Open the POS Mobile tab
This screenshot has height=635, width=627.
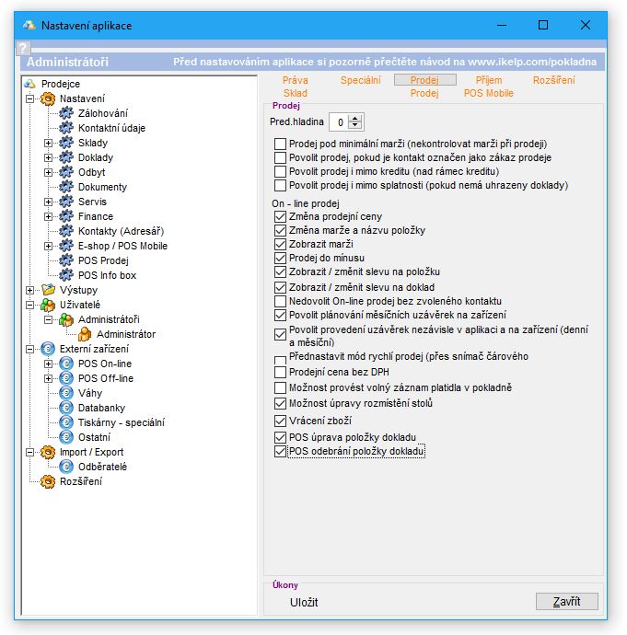tap(488, 93)
